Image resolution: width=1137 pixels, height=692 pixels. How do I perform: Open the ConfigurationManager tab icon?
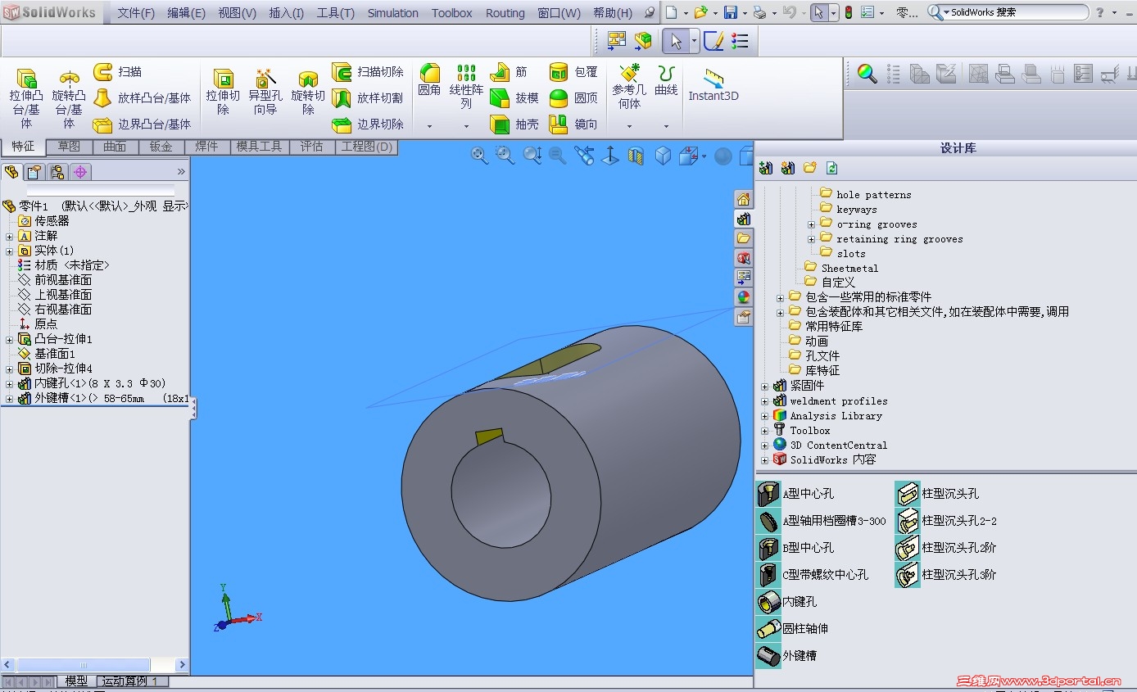pos(57,172)
